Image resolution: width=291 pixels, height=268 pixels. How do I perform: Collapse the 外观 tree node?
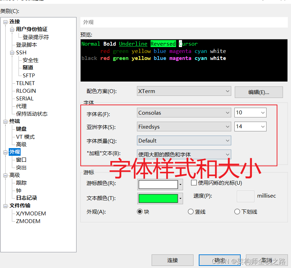coord(5,152)
